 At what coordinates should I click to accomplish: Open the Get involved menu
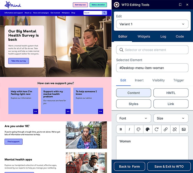pos(55,13)
